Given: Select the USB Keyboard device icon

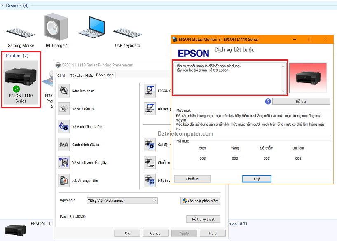Looking at the screenshot, I should pos(127,33).
